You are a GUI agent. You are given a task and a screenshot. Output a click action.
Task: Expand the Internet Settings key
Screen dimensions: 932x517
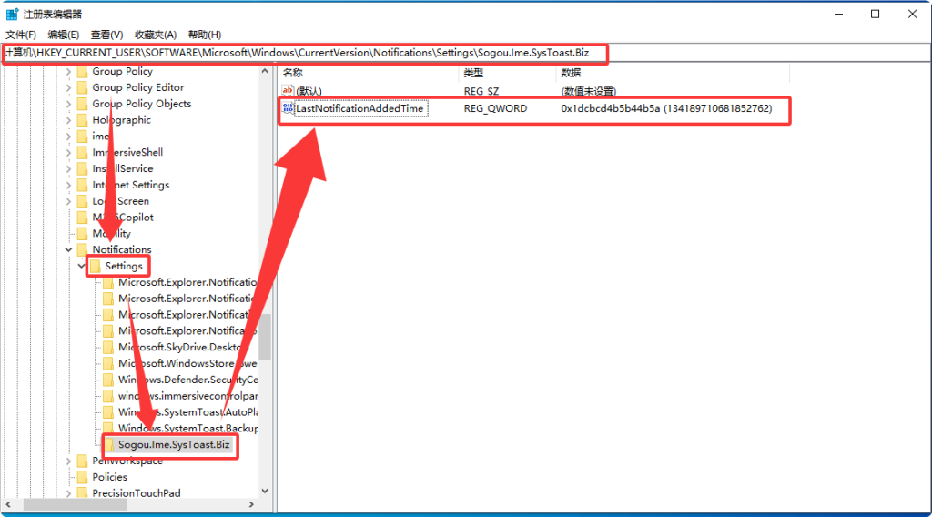tap(68, 185)
